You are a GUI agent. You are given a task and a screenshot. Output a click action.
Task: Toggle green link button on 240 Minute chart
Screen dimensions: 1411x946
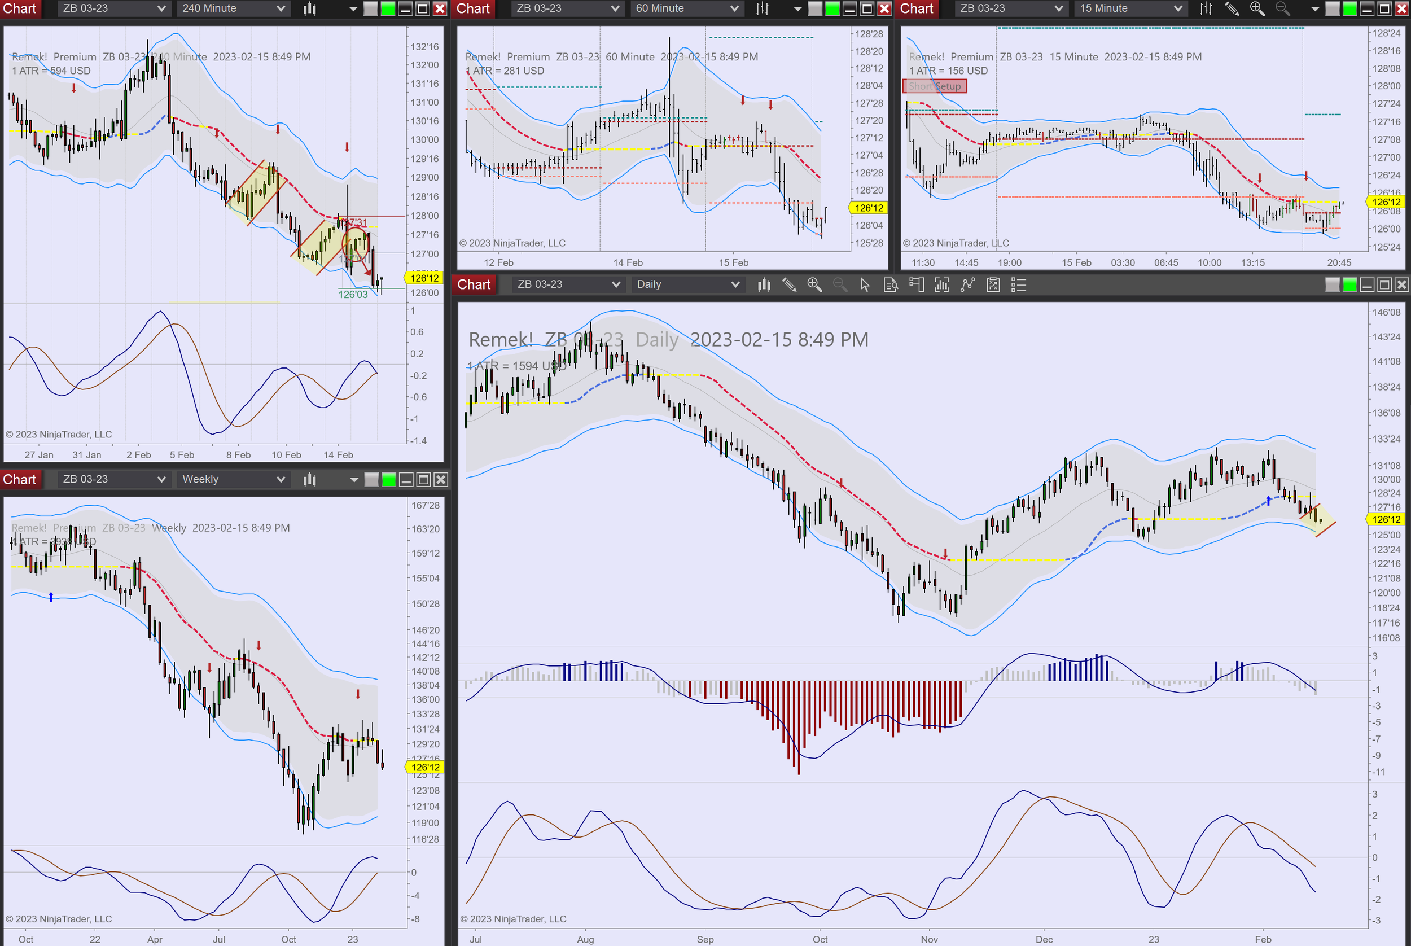click(388, 8)
